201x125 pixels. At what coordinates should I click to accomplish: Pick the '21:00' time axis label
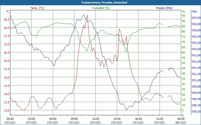(x=160, y=119)
